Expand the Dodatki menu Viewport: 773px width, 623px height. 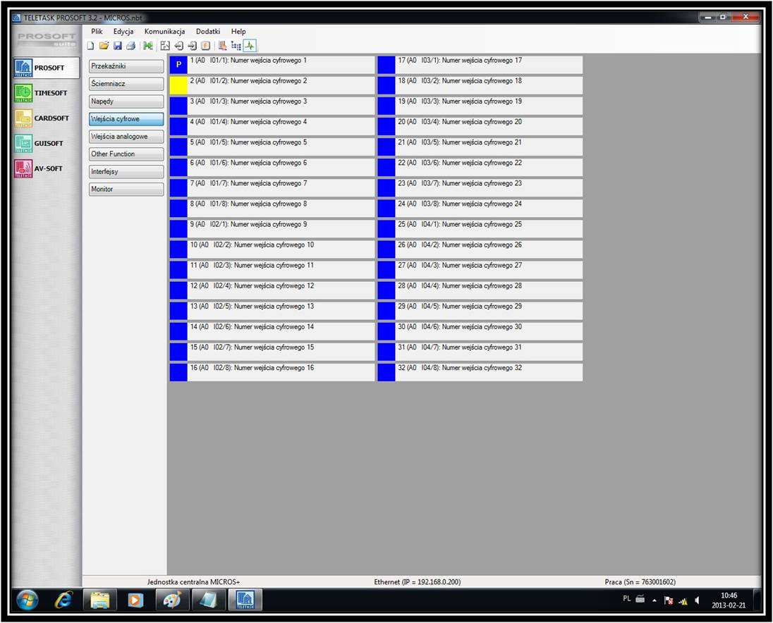point(208,32)
